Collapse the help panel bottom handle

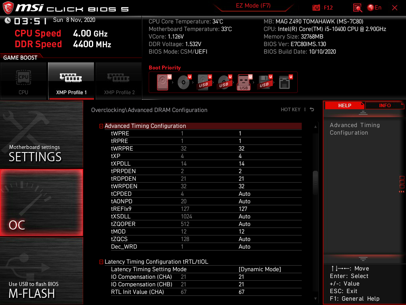pos(363,259)
